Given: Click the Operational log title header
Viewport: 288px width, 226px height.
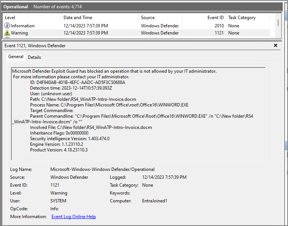Looking at the screenshot, I should coord(16,7).
